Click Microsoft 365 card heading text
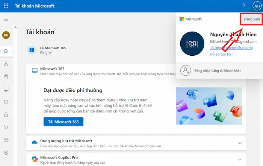Viewport: 263px width, 166px height. (52, 69)
